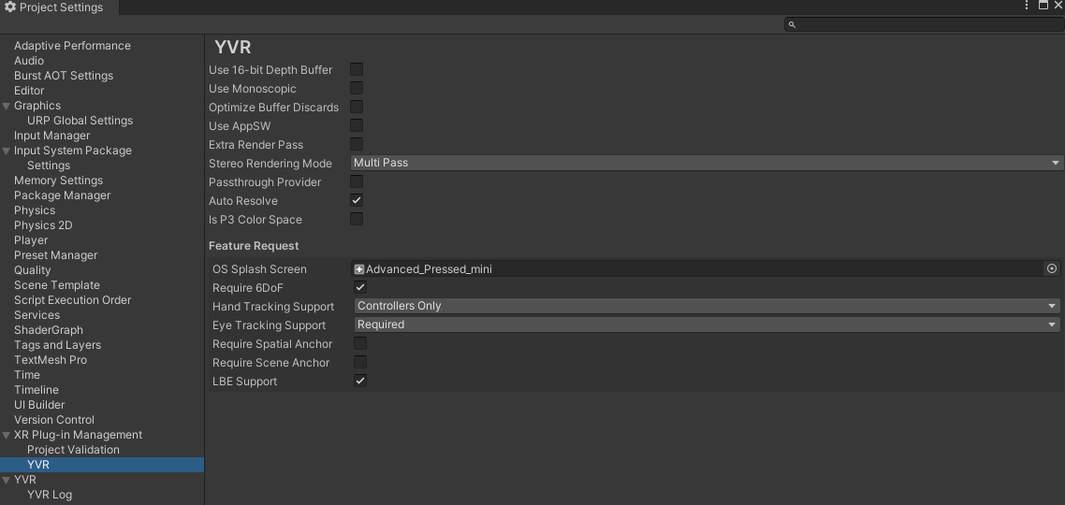Click the gear icon on Project Settings tab
The width and height of the screenshot is (1065, 505).
10,7
